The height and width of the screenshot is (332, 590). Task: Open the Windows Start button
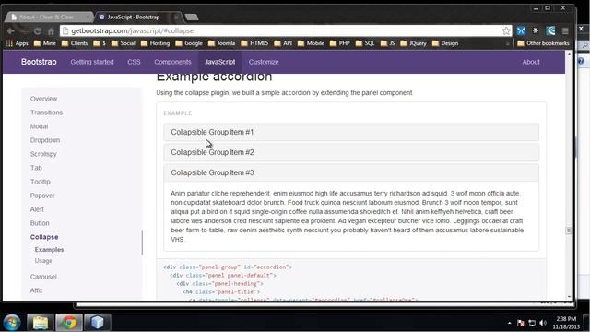[x=12, y=323]
